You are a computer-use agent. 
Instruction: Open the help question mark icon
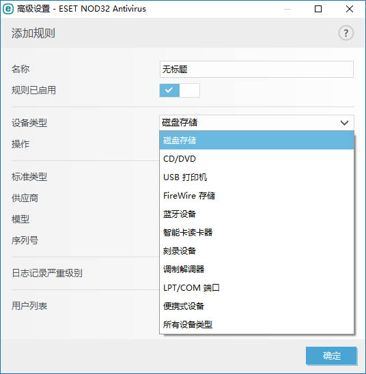pos(346,33)
